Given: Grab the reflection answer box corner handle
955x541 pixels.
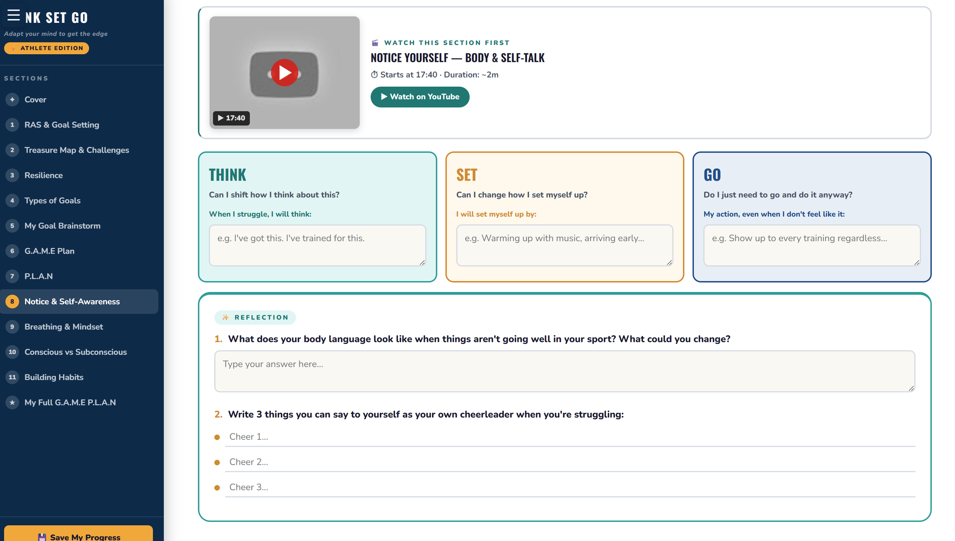Looking at the screenshot, I should pyautogui.click(x=911, y=388).
